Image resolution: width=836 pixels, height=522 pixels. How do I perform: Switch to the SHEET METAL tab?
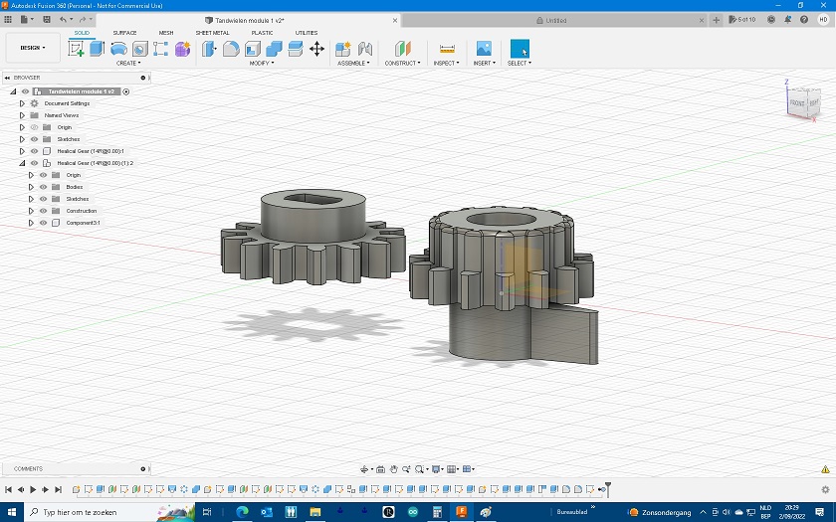click(212, 33)
